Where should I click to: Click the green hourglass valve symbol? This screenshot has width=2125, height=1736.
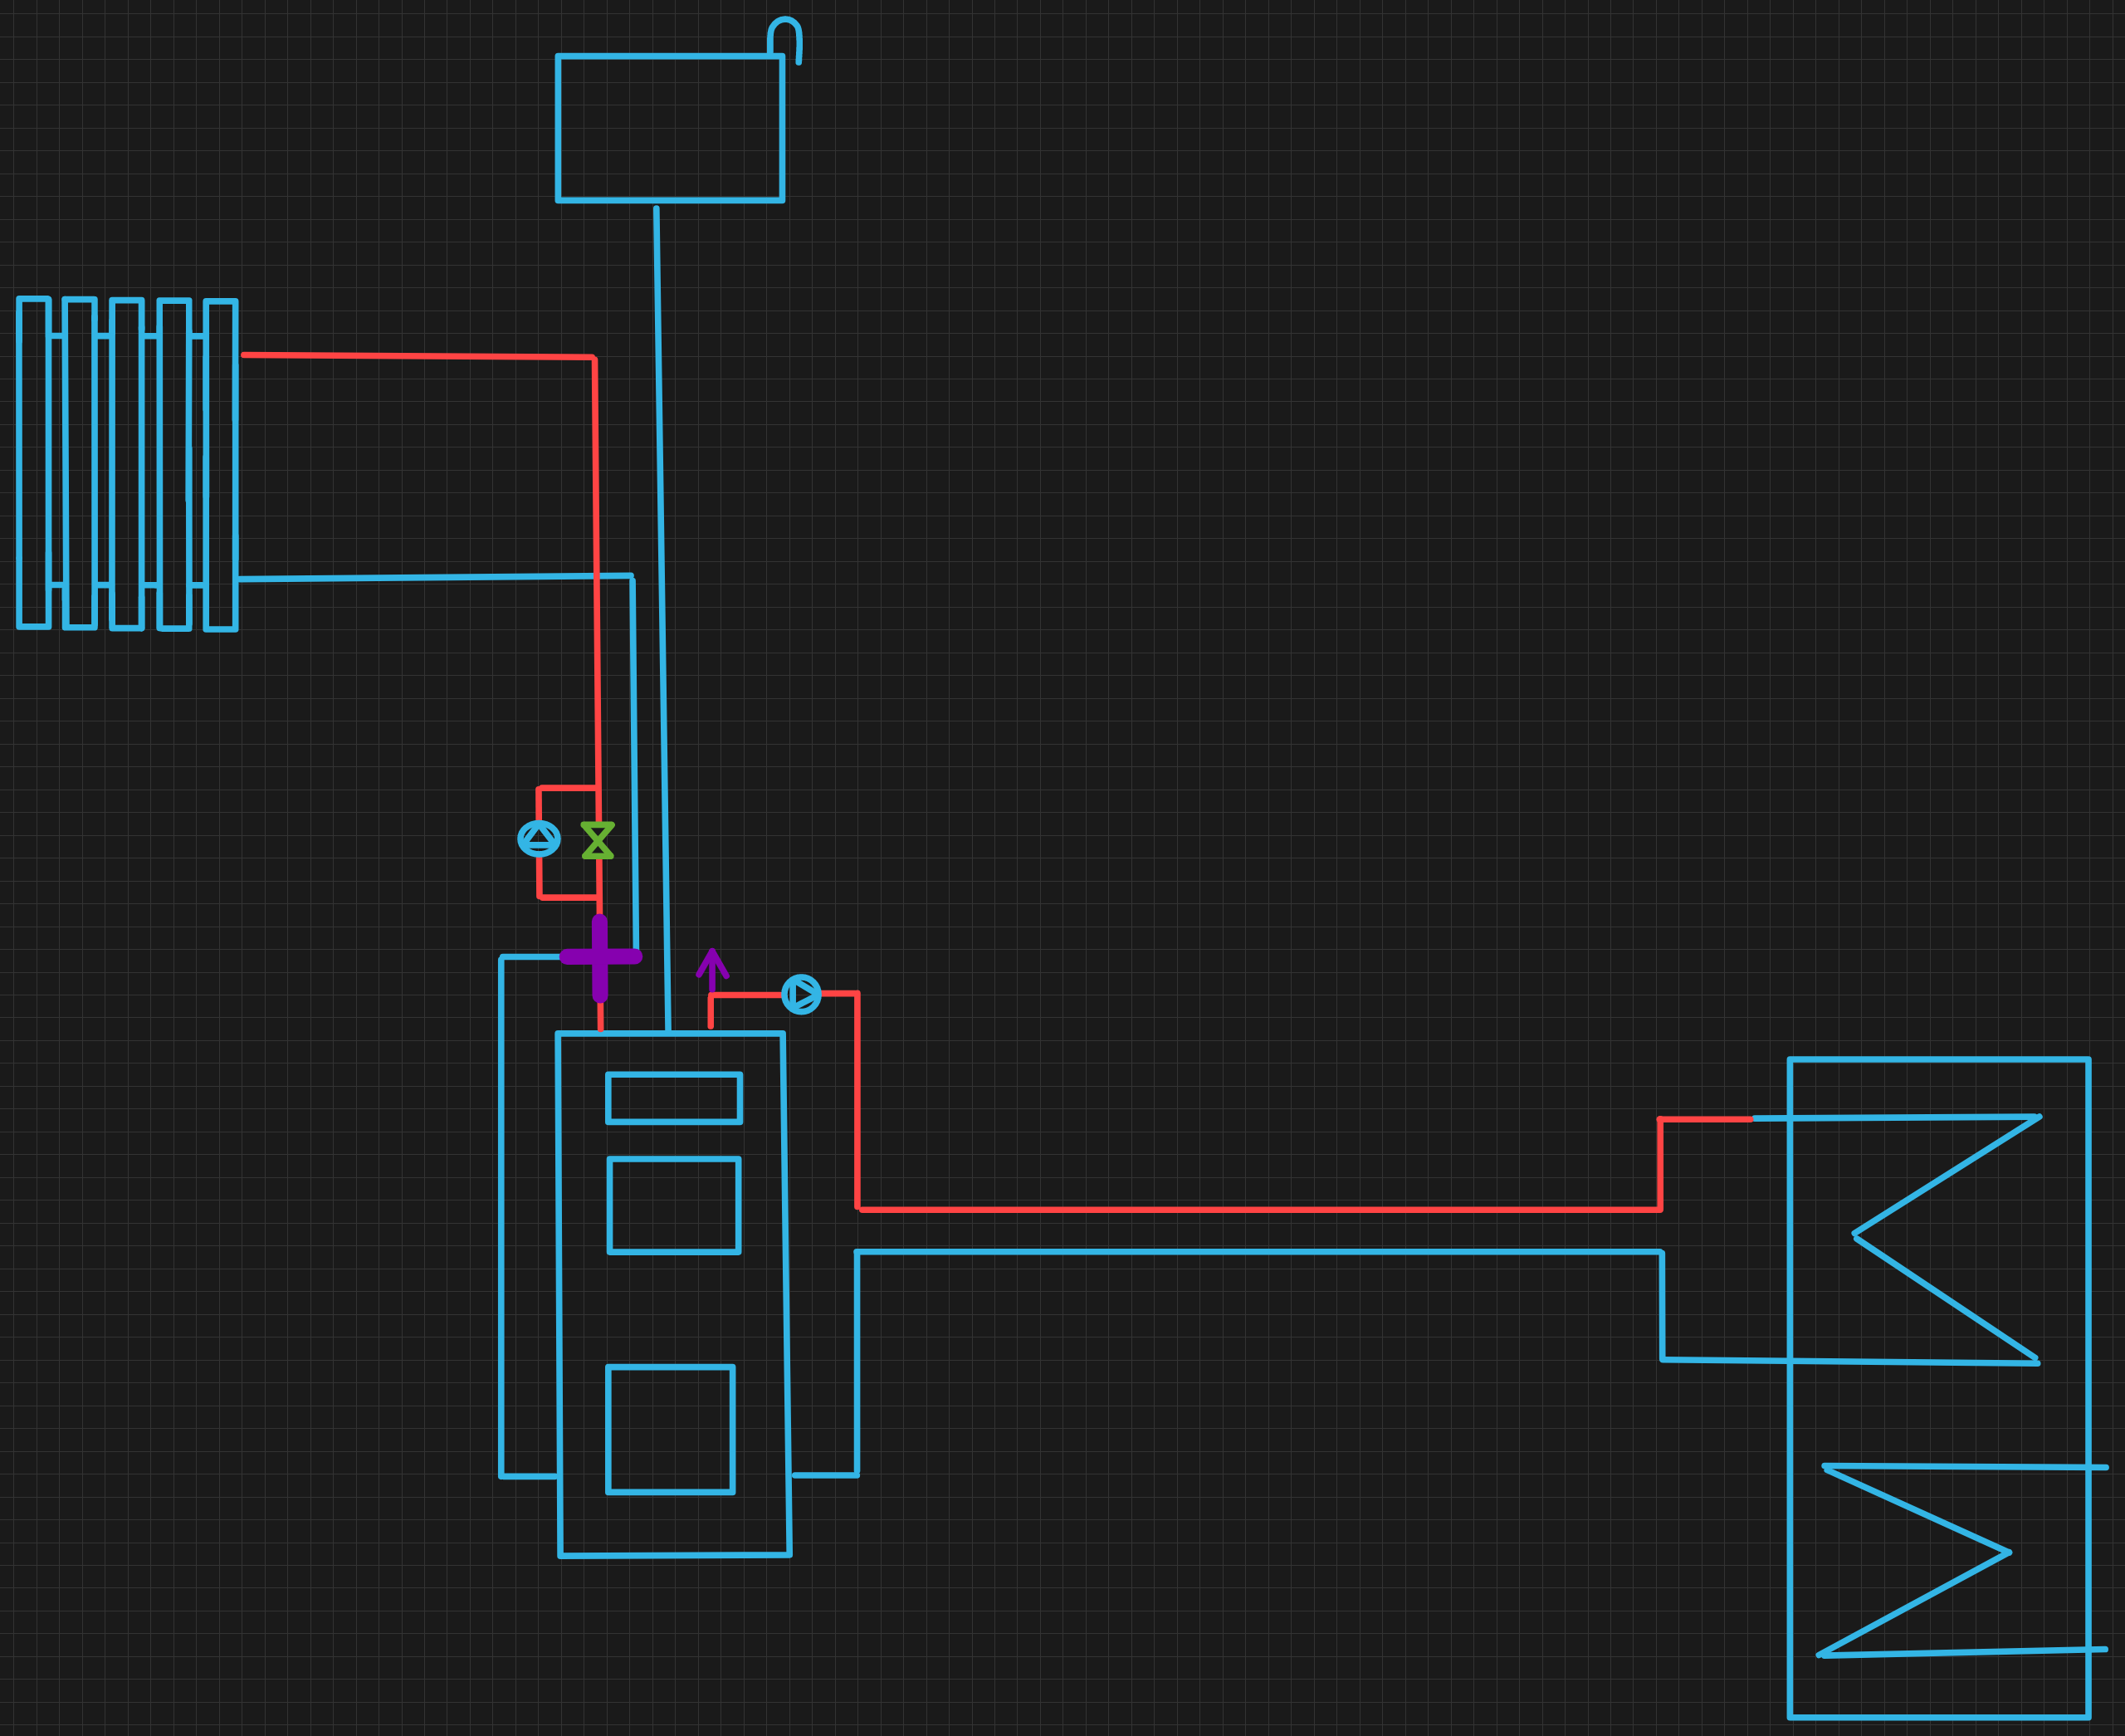[598, 841]
